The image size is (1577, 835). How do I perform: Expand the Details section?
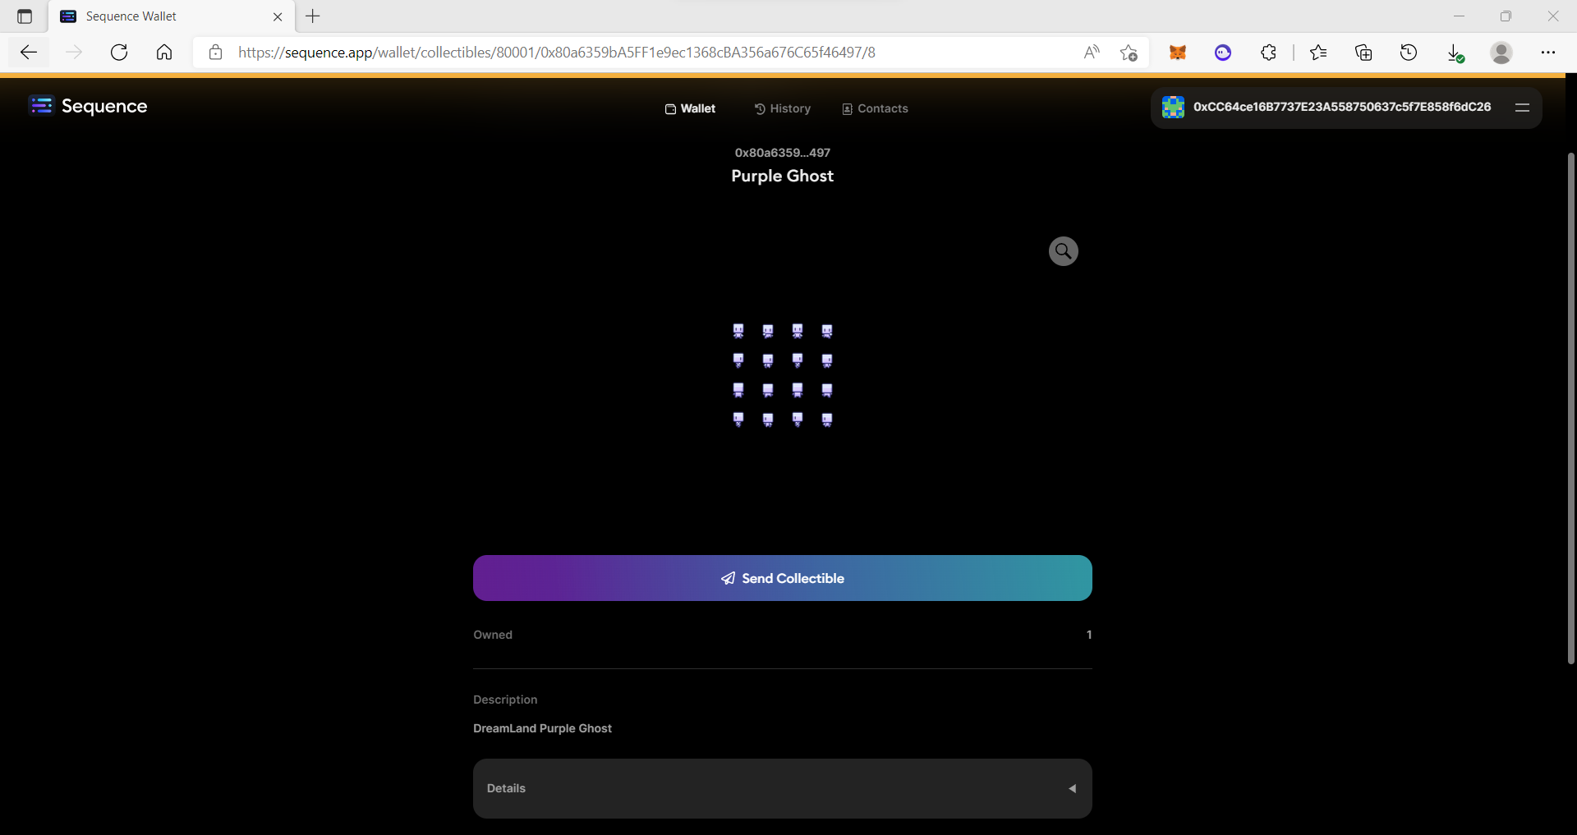[783, 788]
